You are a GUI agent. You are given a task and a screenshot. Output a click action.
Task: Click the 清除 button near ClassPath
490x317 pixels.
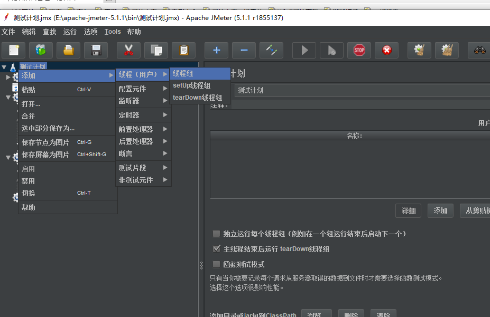click(383, 313)
